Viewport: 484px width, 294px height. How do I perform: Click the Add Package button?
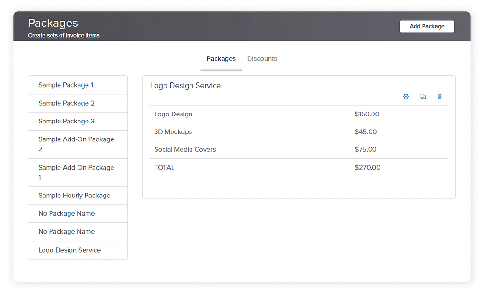coord(427,26)
